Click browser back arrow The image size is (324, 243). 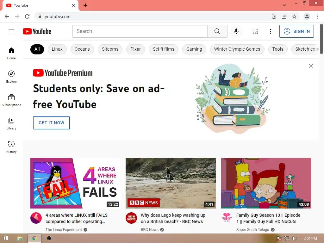point(7,16)
